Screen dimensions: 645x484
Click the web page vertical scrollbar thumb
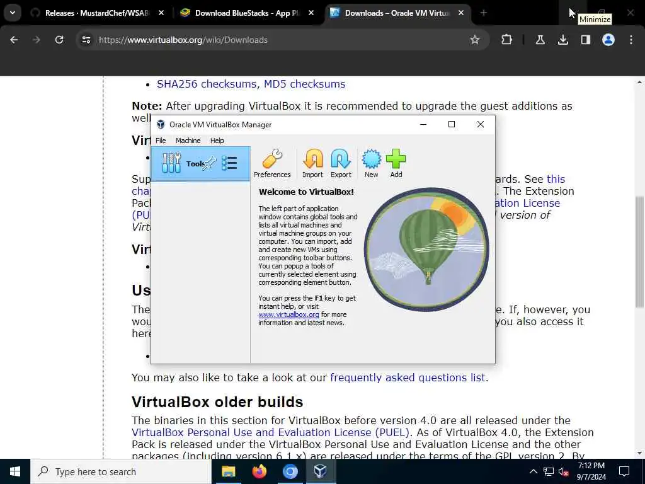[639, 252]
